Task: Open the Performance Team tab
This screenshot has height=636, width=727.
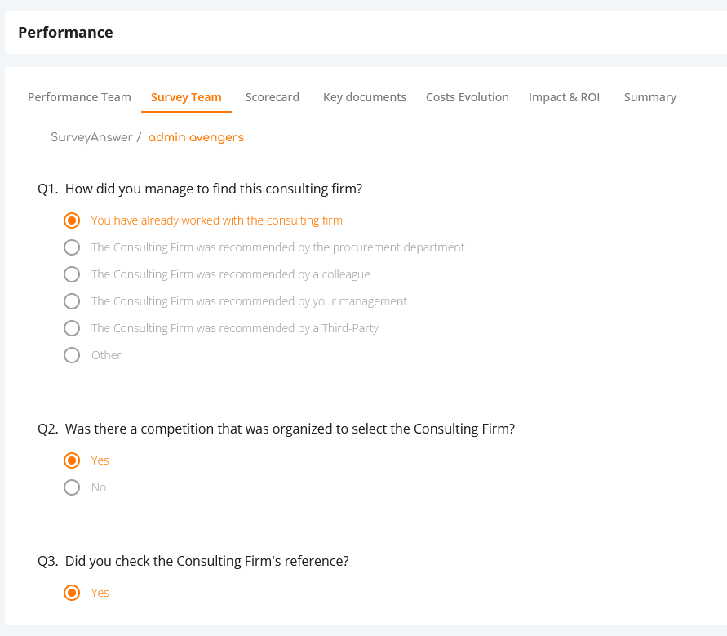Action: (79, 97)
